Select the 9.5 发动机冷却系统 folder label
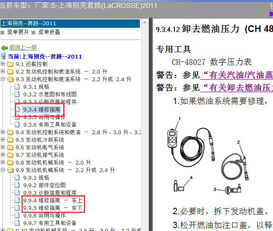273x231 pixels. pyautogui.click(x=40, y=140)
